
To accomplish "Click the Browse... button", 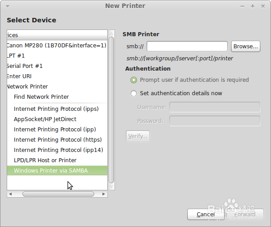I will point(246,46).
